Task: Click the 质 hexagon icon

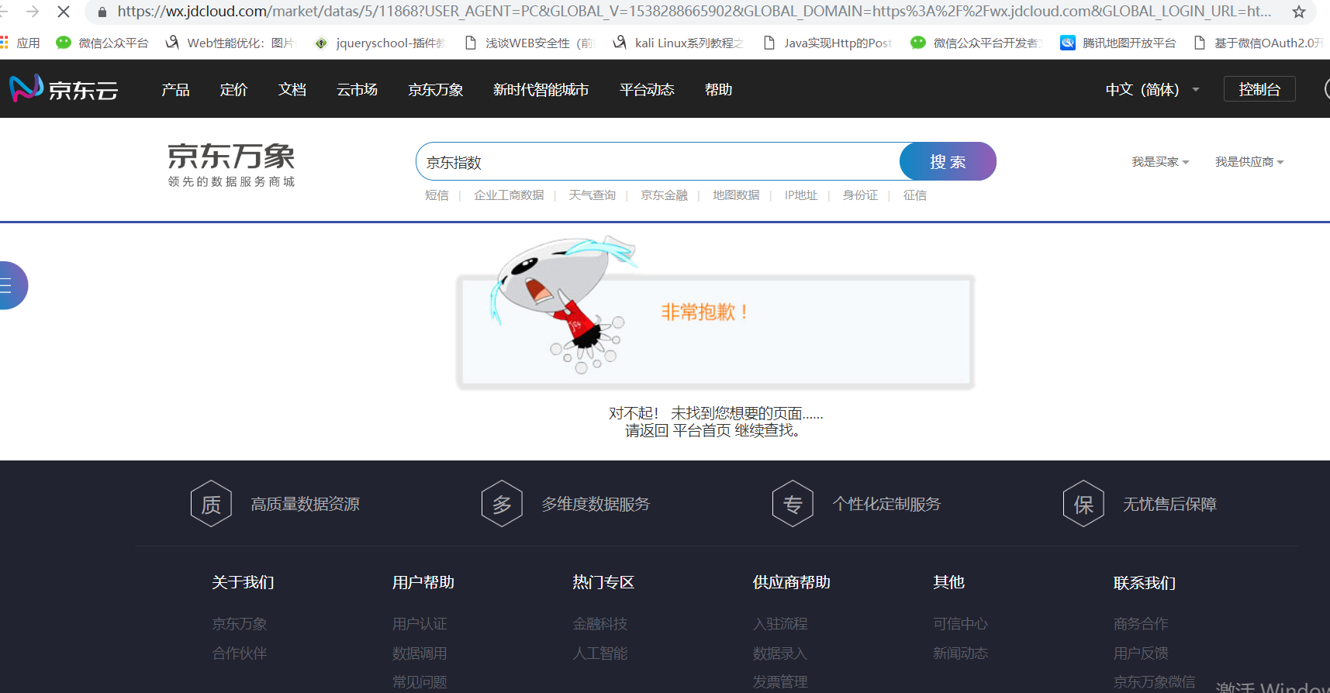Action: click(211, 504)
